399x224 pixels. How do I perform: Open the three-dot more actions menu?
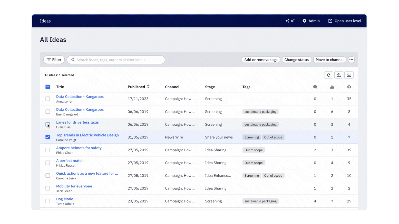[x=351, y=60]
